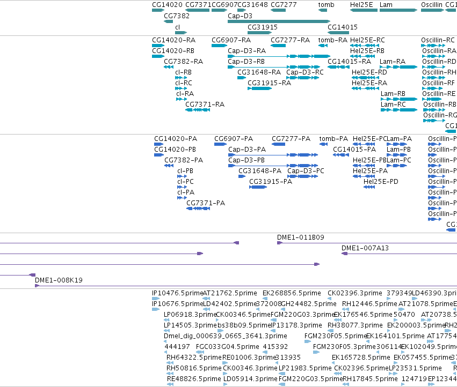Click transcript Hel25E-RA

pos(366,88)
